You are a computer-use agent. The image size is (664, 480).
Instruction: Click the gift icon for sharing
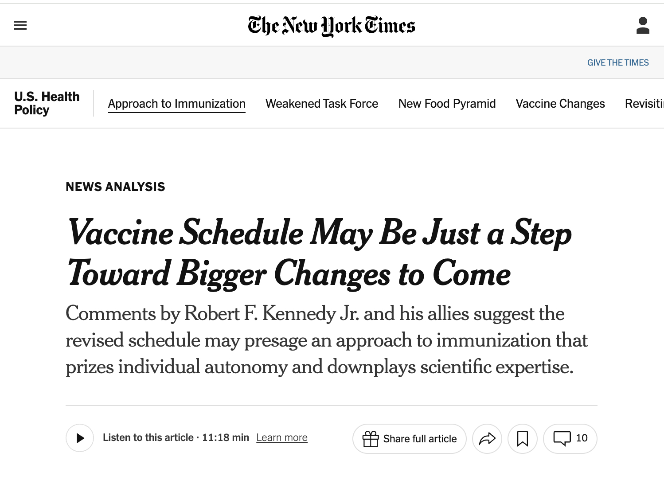(371, 439)
